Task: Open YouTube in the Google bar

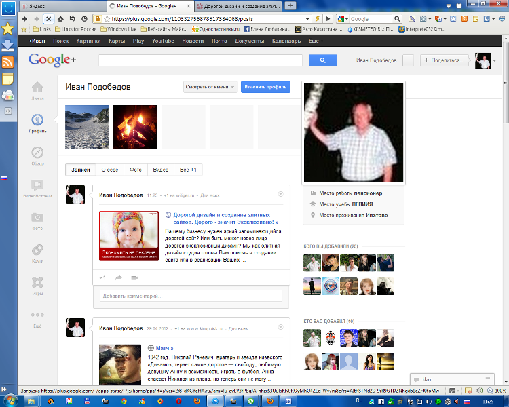Action: 163,41
